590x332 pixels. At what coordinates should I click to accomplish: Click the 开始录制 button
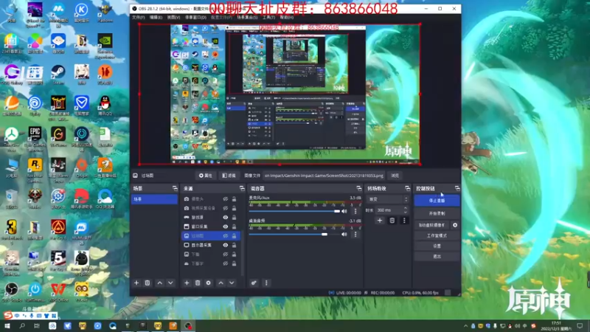point(437,213)
